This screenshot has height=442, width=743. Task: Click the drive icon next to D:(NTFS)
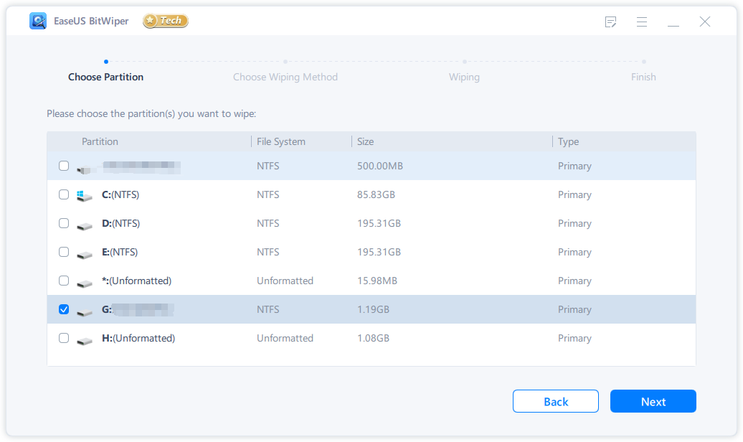(85, 225)
